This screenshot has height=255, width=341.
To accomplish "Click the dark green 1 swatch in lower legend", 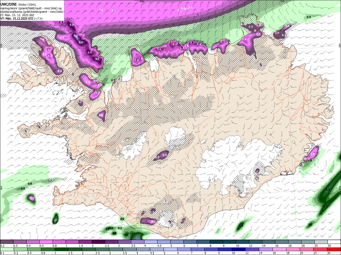I will 61,249.
